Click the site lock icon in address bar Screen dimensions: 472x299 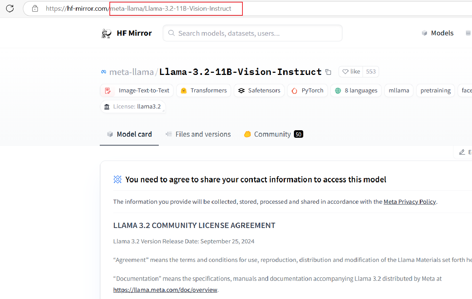[35, 9]
